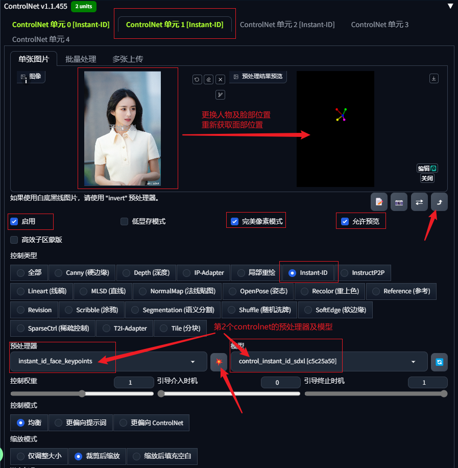Select Segmentation (语义分割) control type
This screenshot has width=458, height=468.
[x=173, y=310]
